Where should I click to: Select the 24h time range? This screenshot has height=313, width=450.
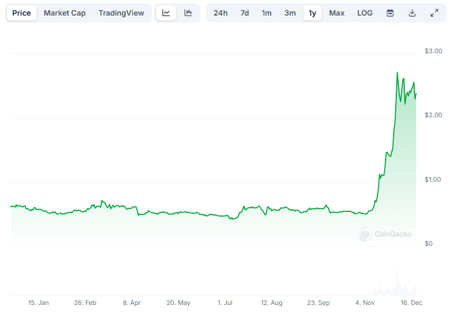click(x=220, y=13)
